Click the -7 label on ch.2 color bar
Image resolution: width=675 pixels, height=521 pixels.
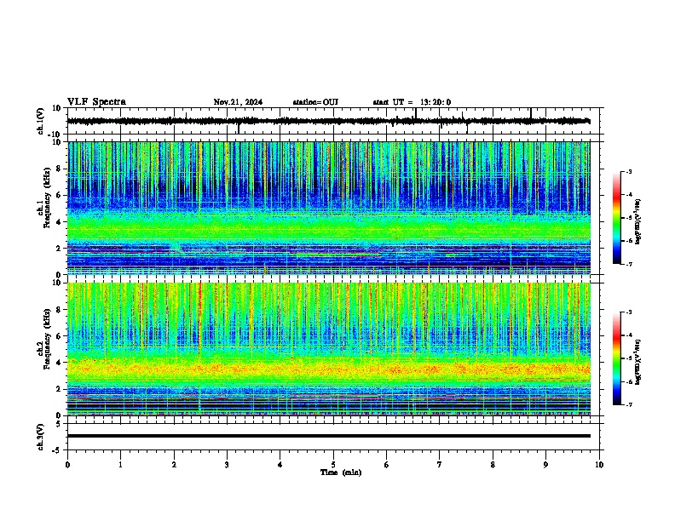coord(629,405)
